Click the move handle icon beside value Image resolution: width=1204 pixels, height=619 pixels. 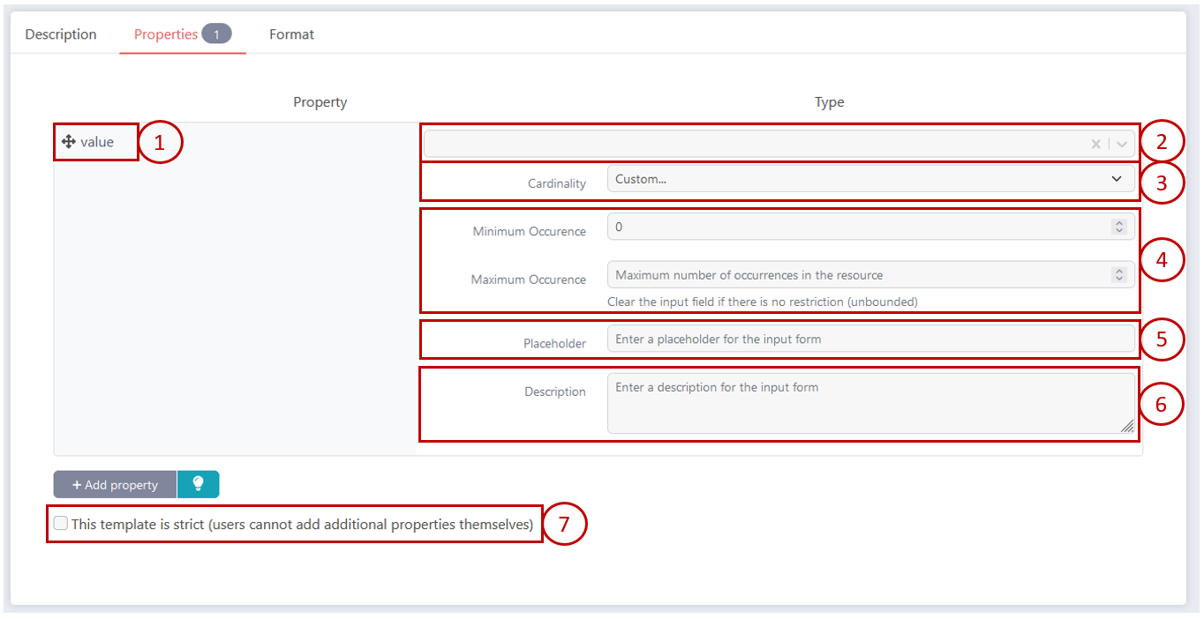(68, 142)
